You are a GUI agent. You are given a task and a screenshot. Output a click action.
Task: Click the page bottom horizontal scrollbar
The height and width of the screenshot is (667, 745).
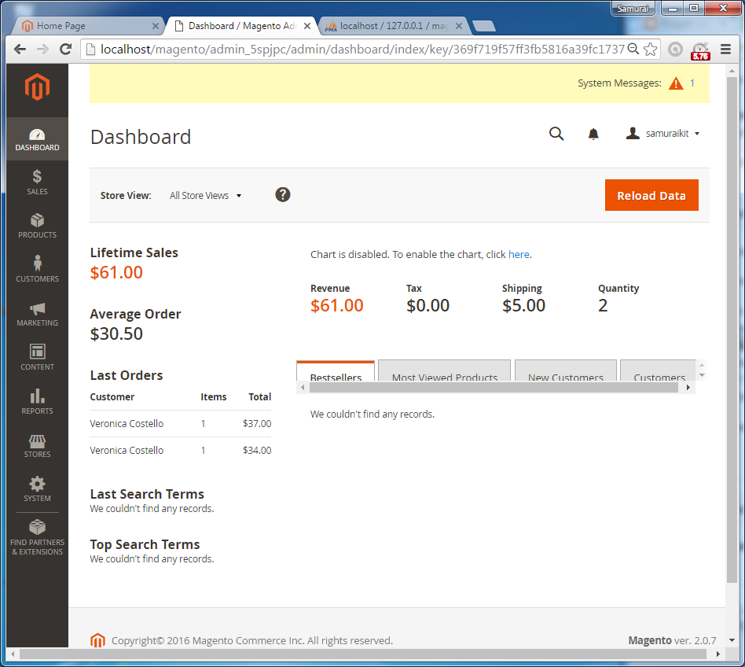point(363,654)
